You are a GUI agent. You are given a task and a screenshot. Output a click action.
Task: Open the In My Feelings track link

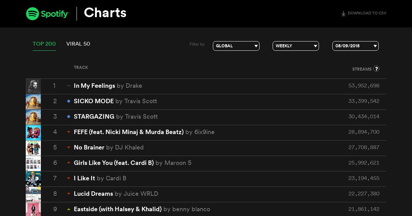(94, 86)
